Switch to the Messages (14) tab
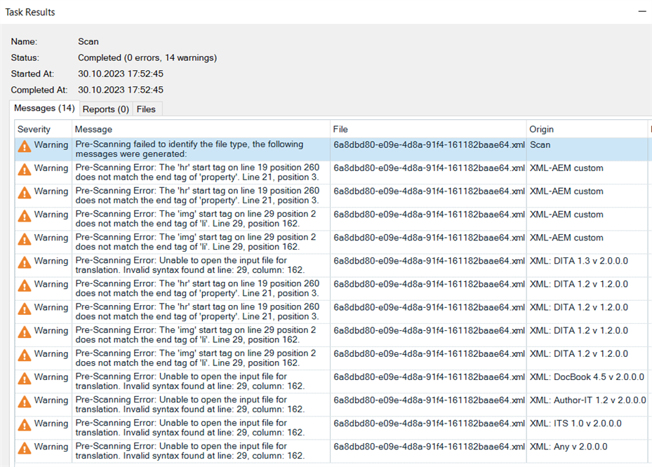The width and height of the screenshot is (652, 467). (x=44, y=108)
